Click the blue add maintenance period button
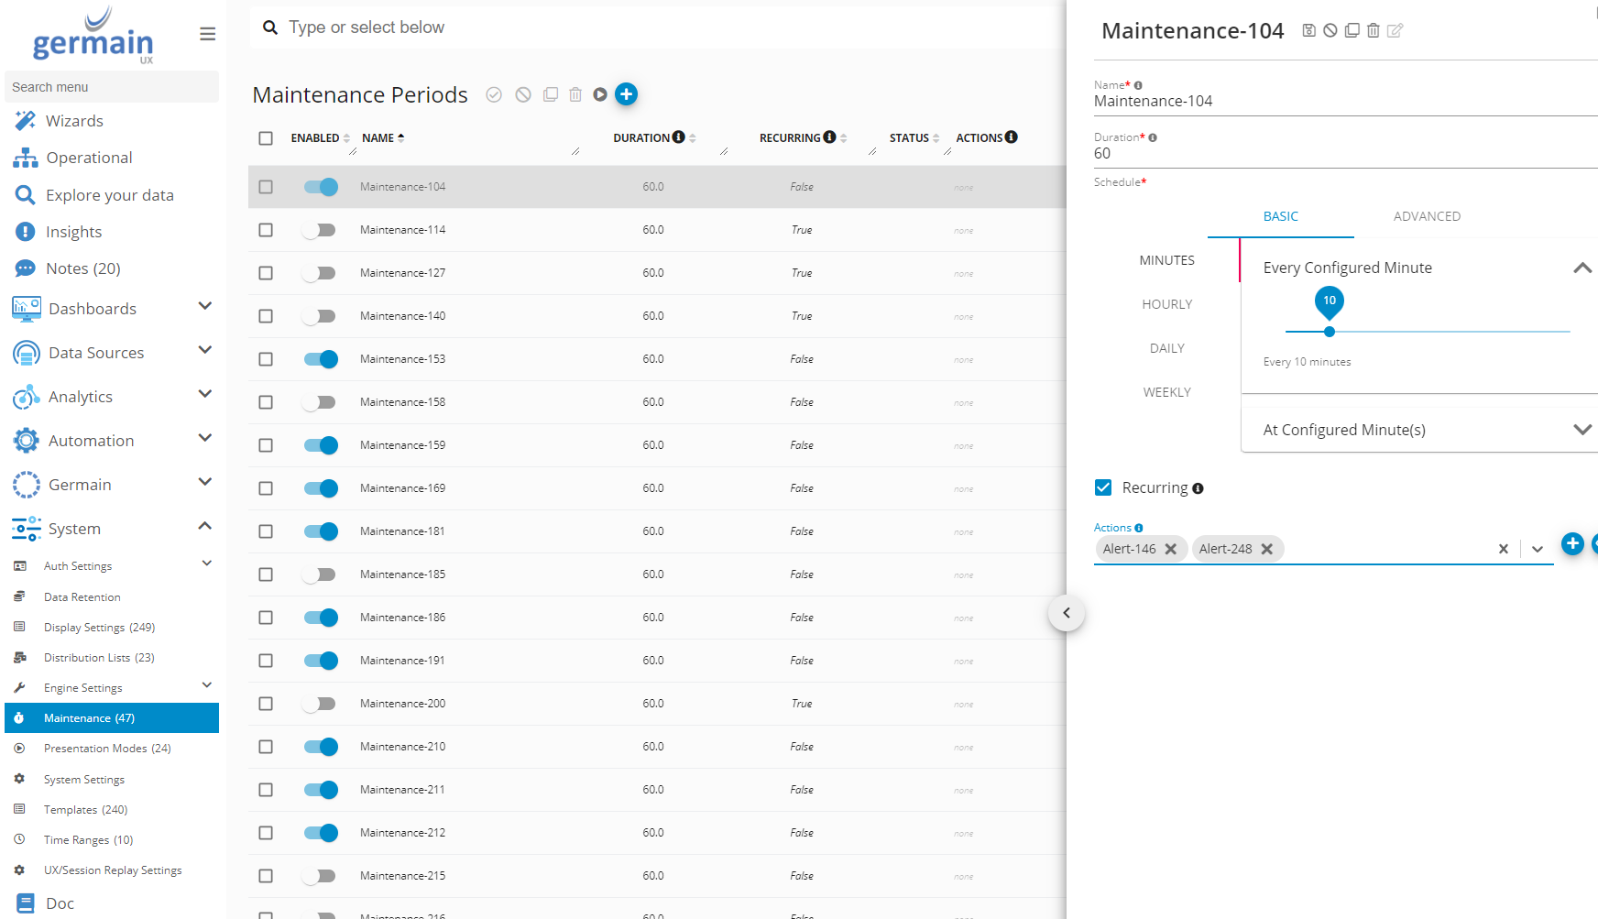This screenshot has height=919, width=1598. (x=626, y=94)
